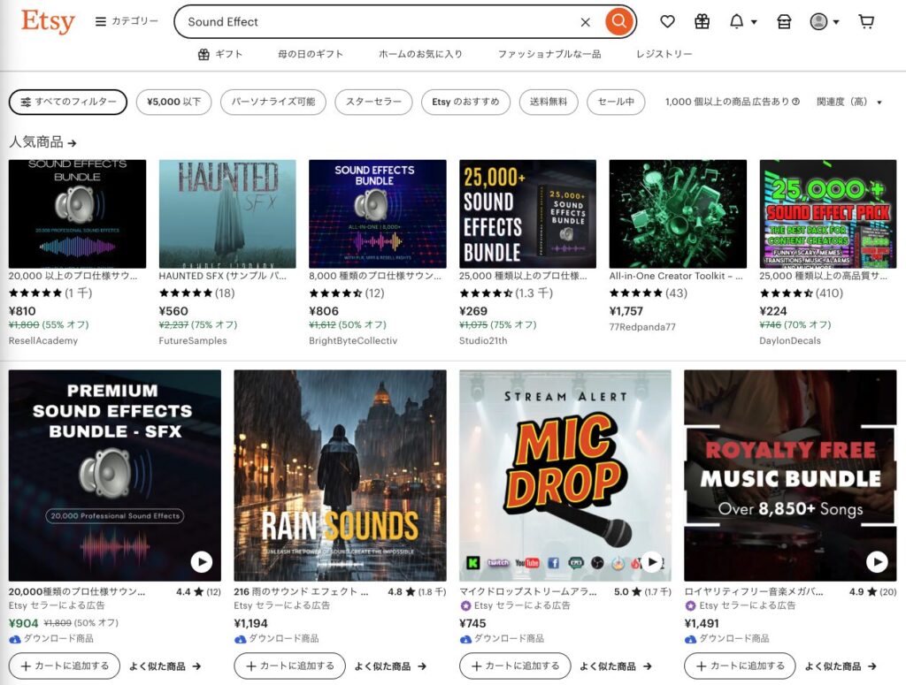Click the DaylonDecals shop name
The height and width of the screenshot is (685, 906).
pos(790,340)
